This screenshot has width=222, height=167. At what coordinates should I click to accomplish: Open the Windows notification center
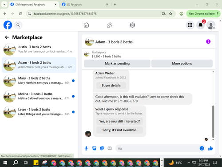[215, 163]
